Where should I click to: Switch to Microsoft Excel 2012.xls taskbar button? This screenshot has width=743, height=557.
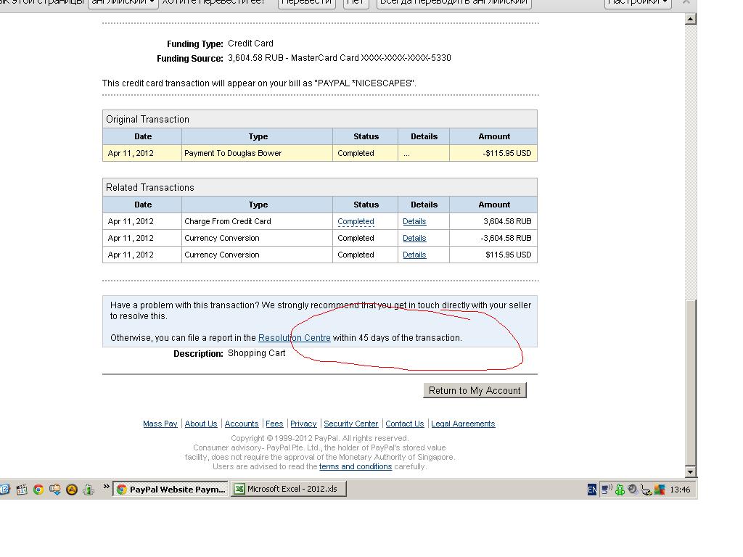[x=289, y=489]
